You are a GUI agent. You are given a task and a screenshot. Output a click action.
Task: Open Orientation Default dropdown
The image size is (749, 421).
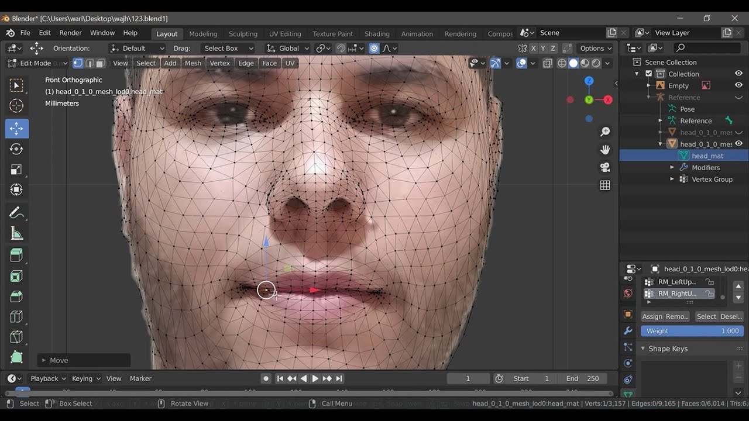[138, 49]
